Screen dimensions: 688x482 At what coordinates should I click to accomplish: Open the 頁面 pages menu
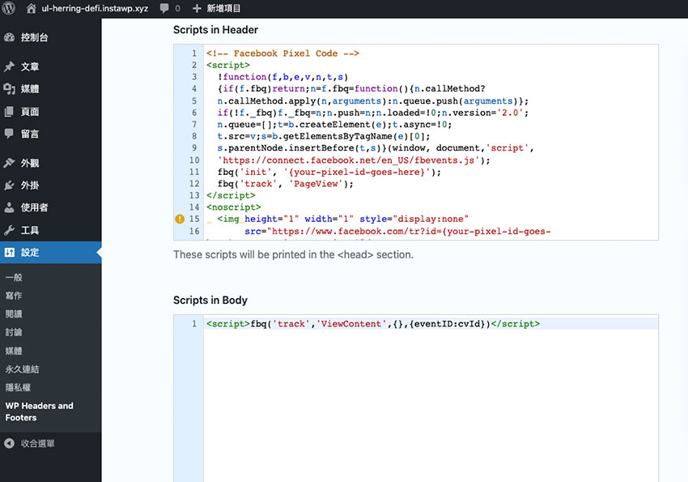tap(30, 112)
